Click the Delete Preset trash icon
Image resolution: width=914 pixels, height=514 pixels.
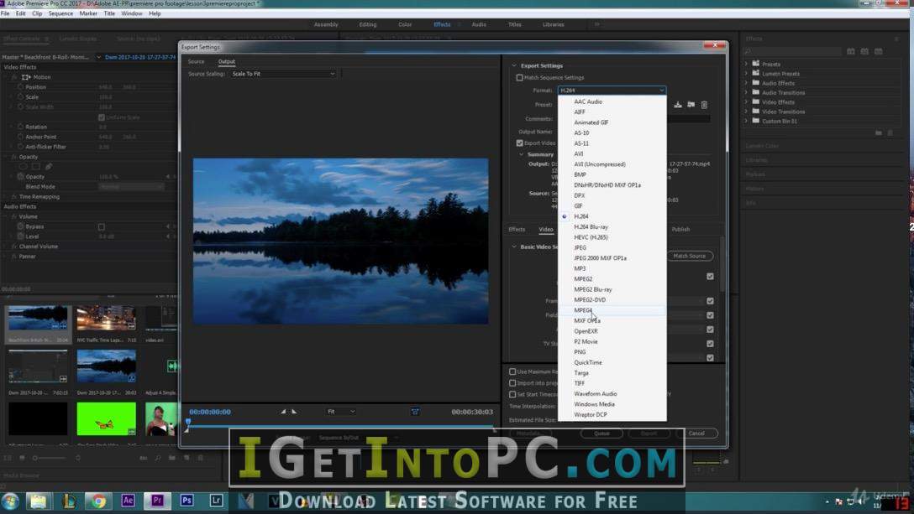(x=704, y=105)
